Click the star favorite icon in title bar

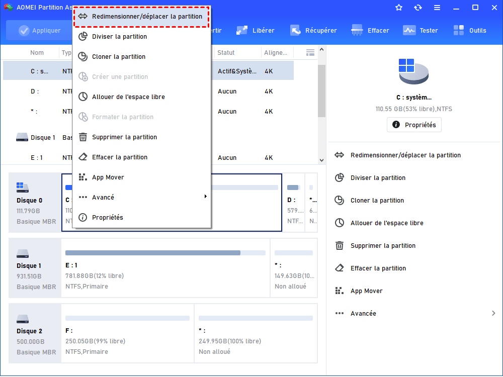click(399, 8)
